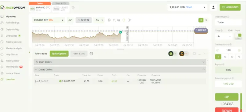Open TurboSavings from the sidebar
Image resolution: width=246 pixels, height=112 pixels.
[x=12, y=23]
